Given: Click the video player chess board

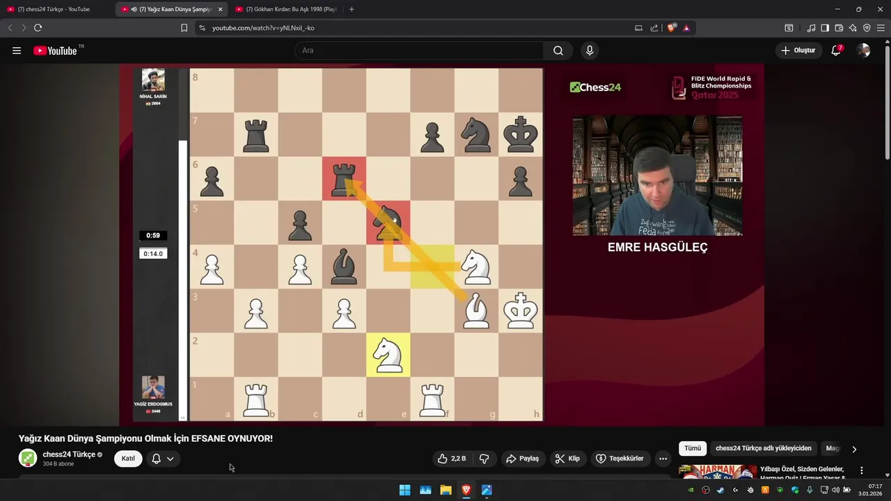Looking at the screenshot, I should [x=366, y=244].
